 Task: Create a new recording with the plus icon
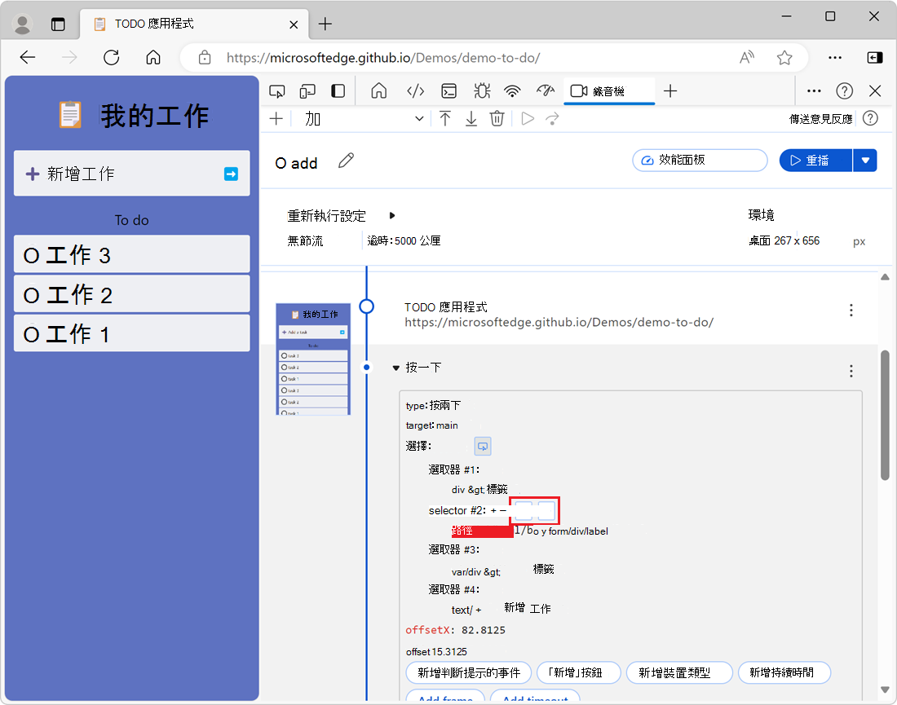coord(276,118)
